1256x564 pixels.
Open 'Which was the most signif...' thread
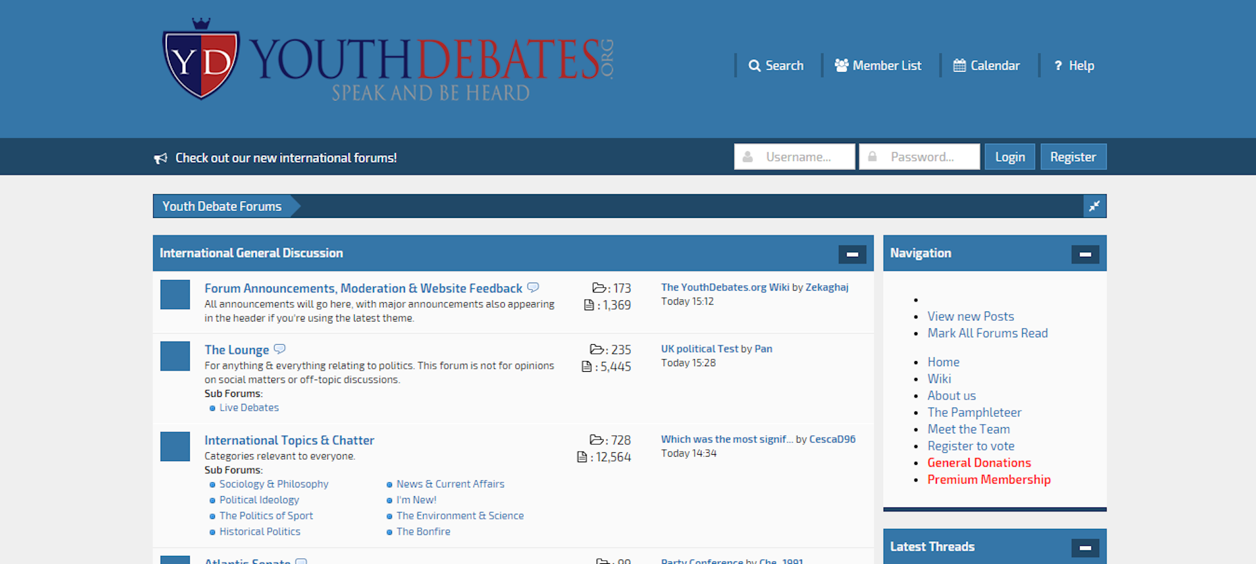tap(727, 439)
